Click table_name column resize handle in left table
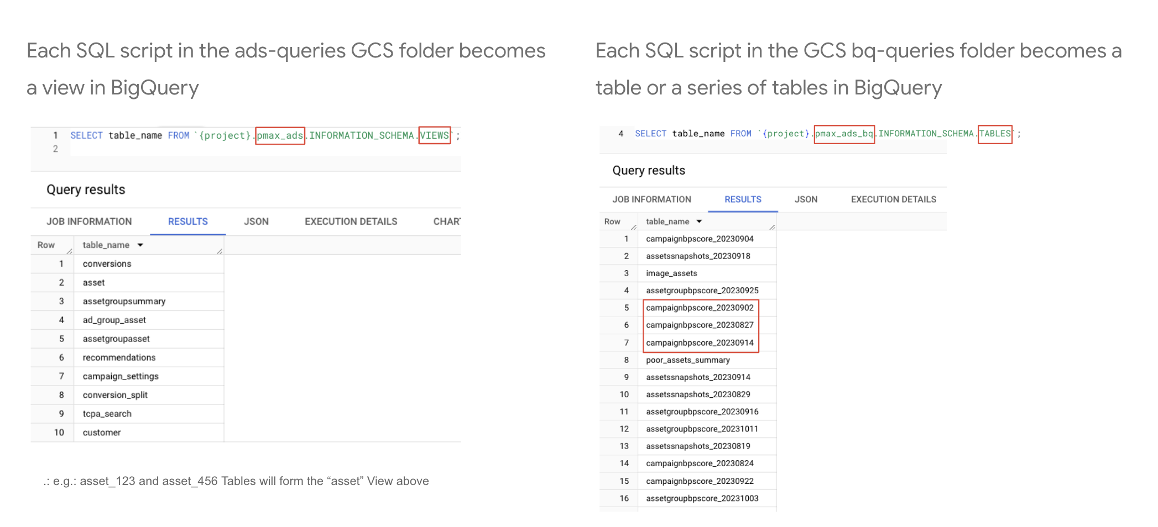This screenshot has height=527, width=1158. click(220, 251)
